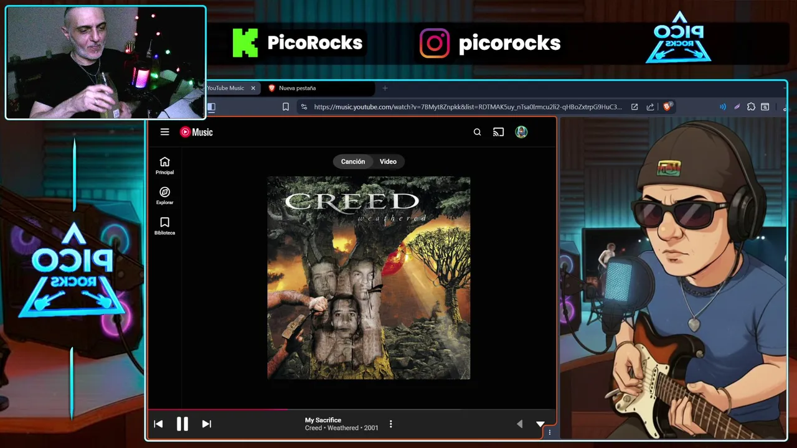The image size is (797, 448).
Task: Switch to Canción view
Action: [352, 161]
